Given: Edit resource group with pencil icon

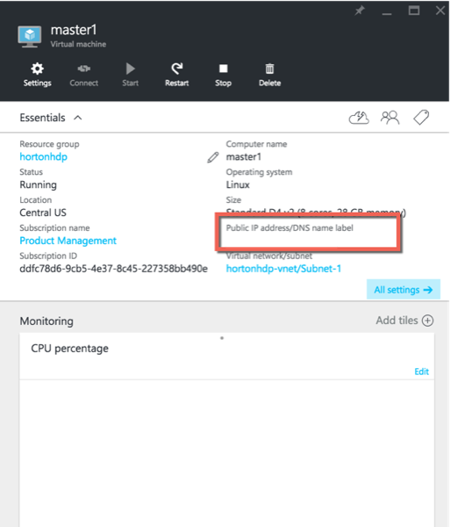Looking at the screenshot, I should click(213, 157).
